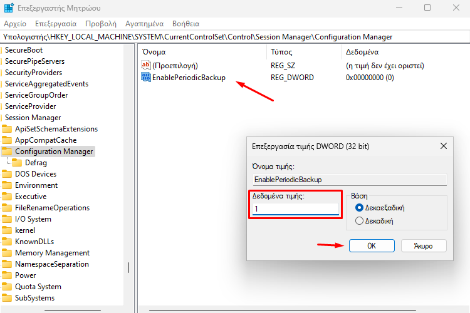Click the registry path address bar
This screenshot has width=470, height=313.
tap(235, 37)
